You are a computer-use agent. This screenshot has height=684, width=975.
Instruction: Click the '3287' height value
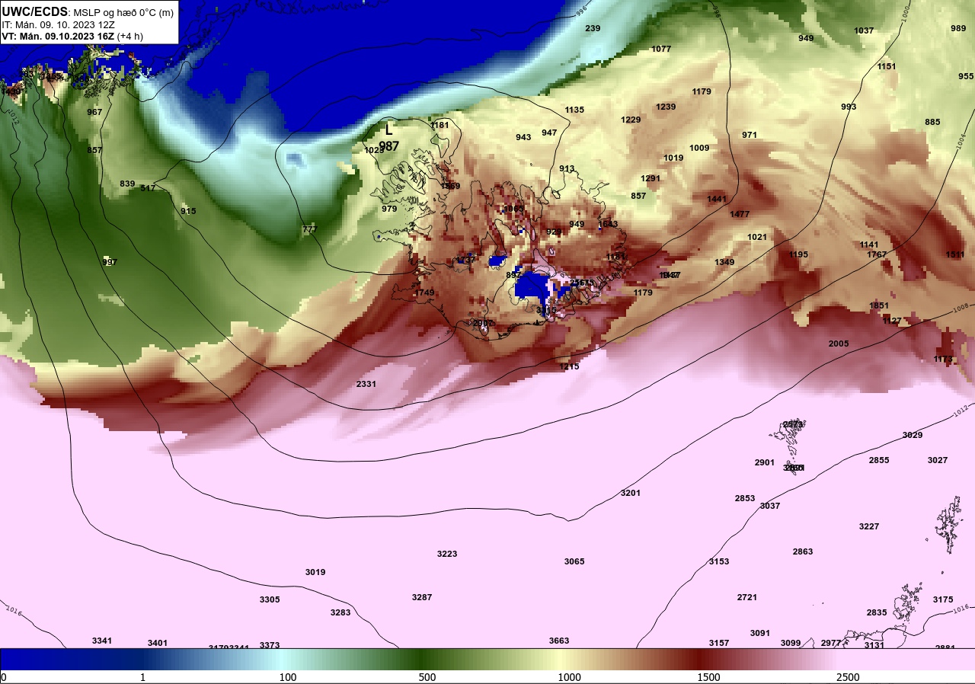422,597
